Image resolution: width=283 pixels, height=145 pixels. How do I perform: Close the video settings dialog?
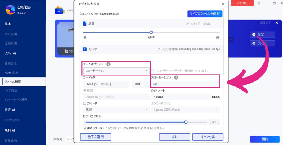(223, 4)
